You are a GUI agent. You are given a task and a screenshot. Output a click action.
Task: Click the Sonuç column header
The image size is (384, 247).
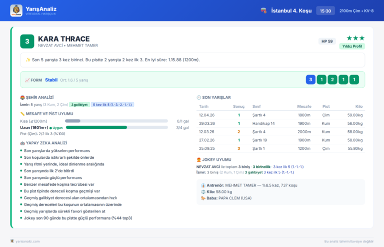[239, 106]
